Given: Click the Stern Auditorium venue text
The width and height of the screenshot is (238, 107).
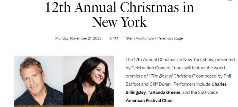Looking at the screenshot, I should 140,38.
